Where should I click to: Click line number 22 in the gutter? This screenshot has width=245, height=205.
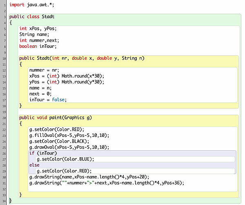(x=3, y=129)
